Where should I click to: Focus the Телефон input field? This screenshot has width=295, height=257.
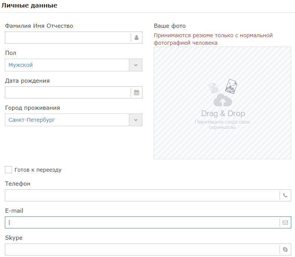point(142,195)
